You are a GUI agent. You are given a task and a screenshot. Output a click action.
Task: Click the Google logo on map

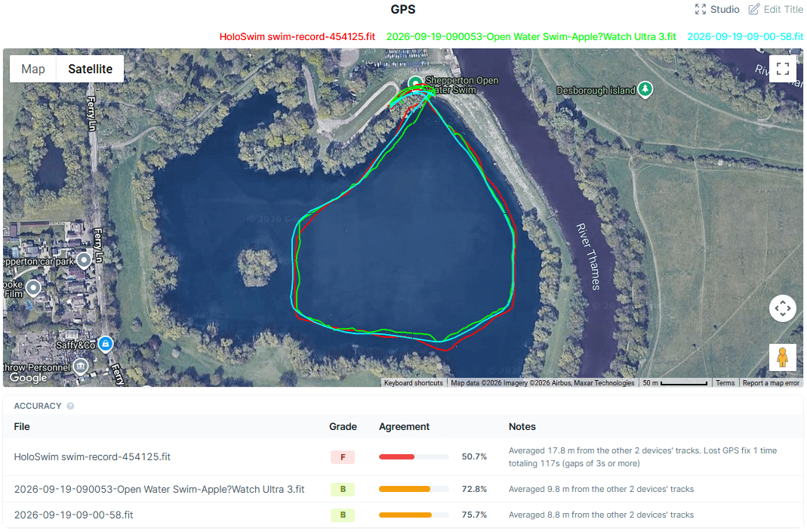28,378
